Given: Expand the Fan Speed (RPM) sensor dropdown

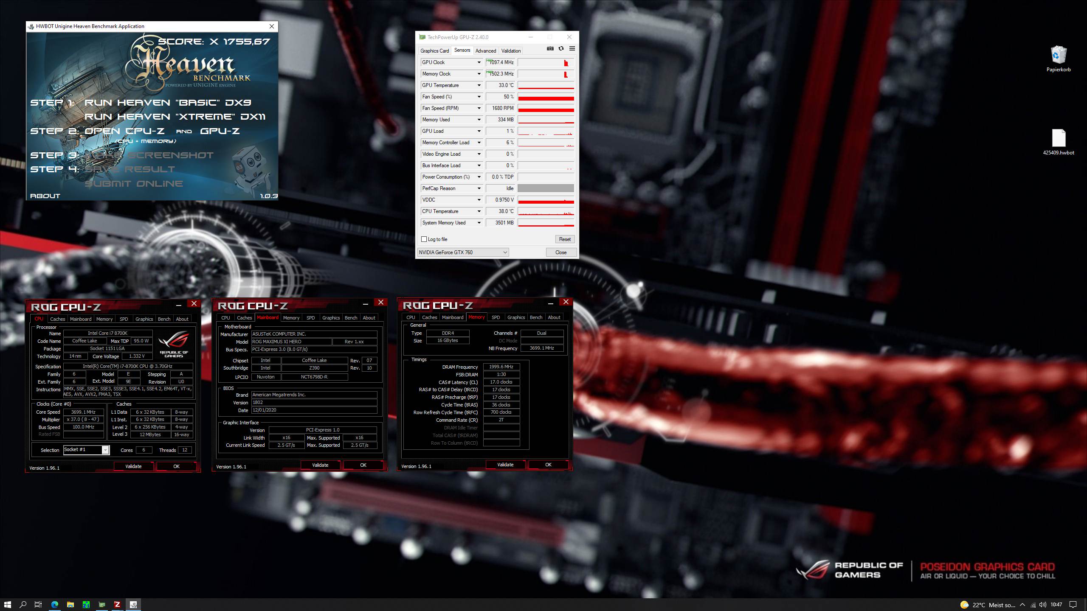Looking at the screenshot, I should coord(479,108).
